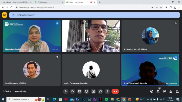Open the emoji reactions button

point(86,91)
